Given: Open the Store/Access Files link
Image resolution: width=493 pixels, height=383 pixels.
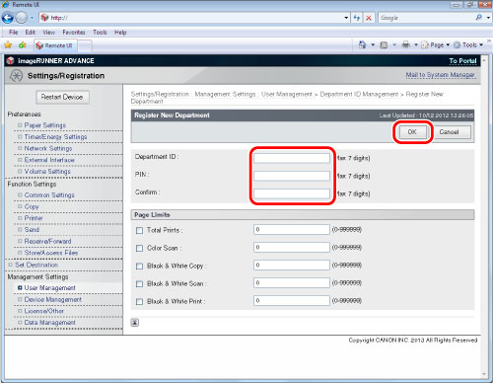Looking at the screenshot, I should (x=51, y=253).
